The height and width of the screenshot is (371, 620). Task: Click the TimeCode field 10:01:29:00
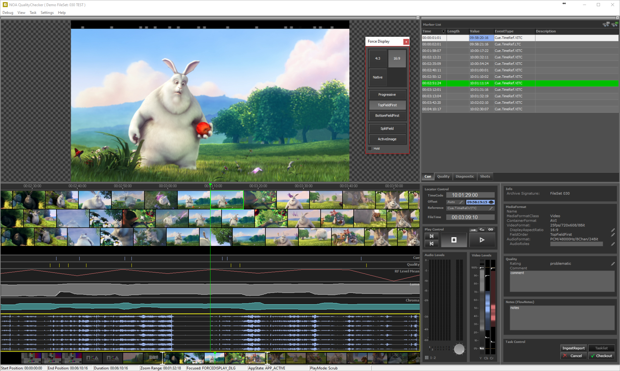click(470, 195)
